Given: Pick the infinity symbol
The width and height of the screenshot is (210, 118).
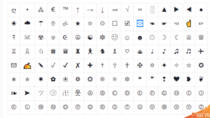Looking at the screenshot, I should coord(140,10).
